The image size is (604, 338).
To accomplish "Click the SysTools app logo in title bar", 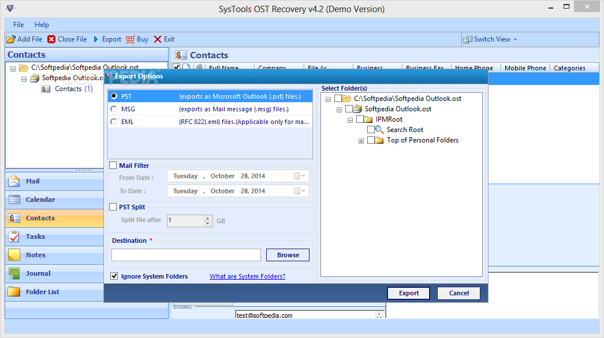I will pyautogui.click(x=10, y=8).
